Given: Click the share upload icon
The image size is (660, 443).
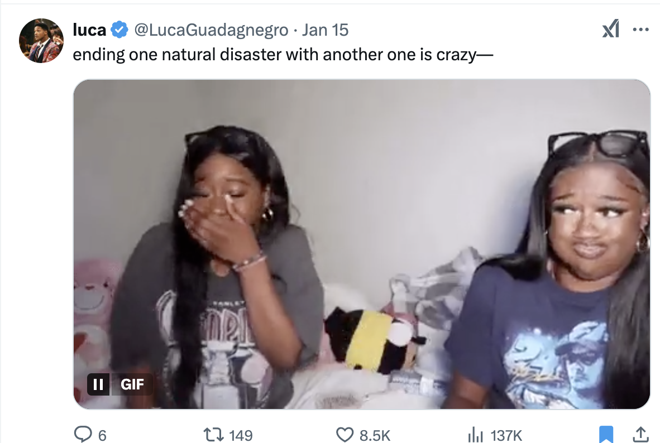Looking at the screenshot, I should 640,434.
